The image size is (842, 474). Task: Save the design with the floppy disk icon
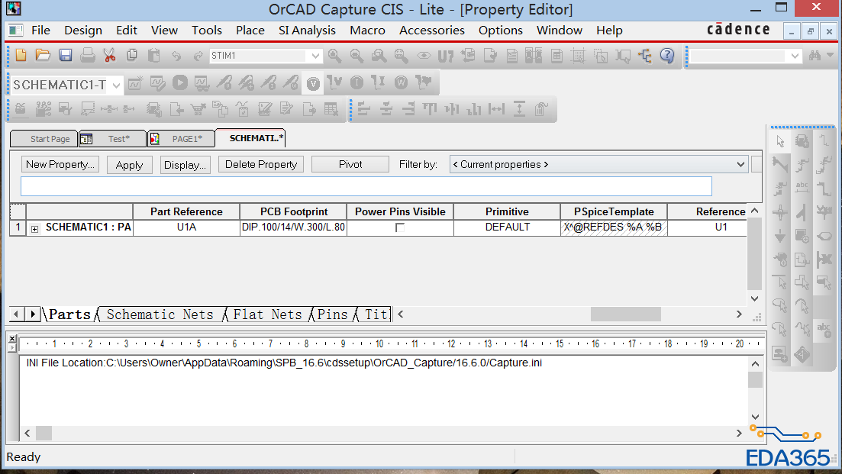point(66,55)
